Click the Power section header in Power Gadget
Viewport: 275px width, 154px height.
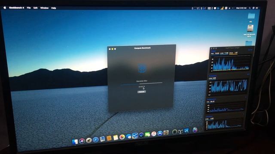[x=214, y=51]
